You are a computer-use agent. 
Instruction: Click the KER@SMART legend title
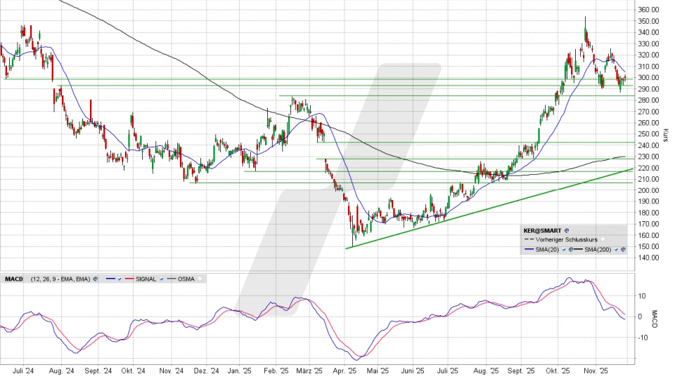(542, 230)
